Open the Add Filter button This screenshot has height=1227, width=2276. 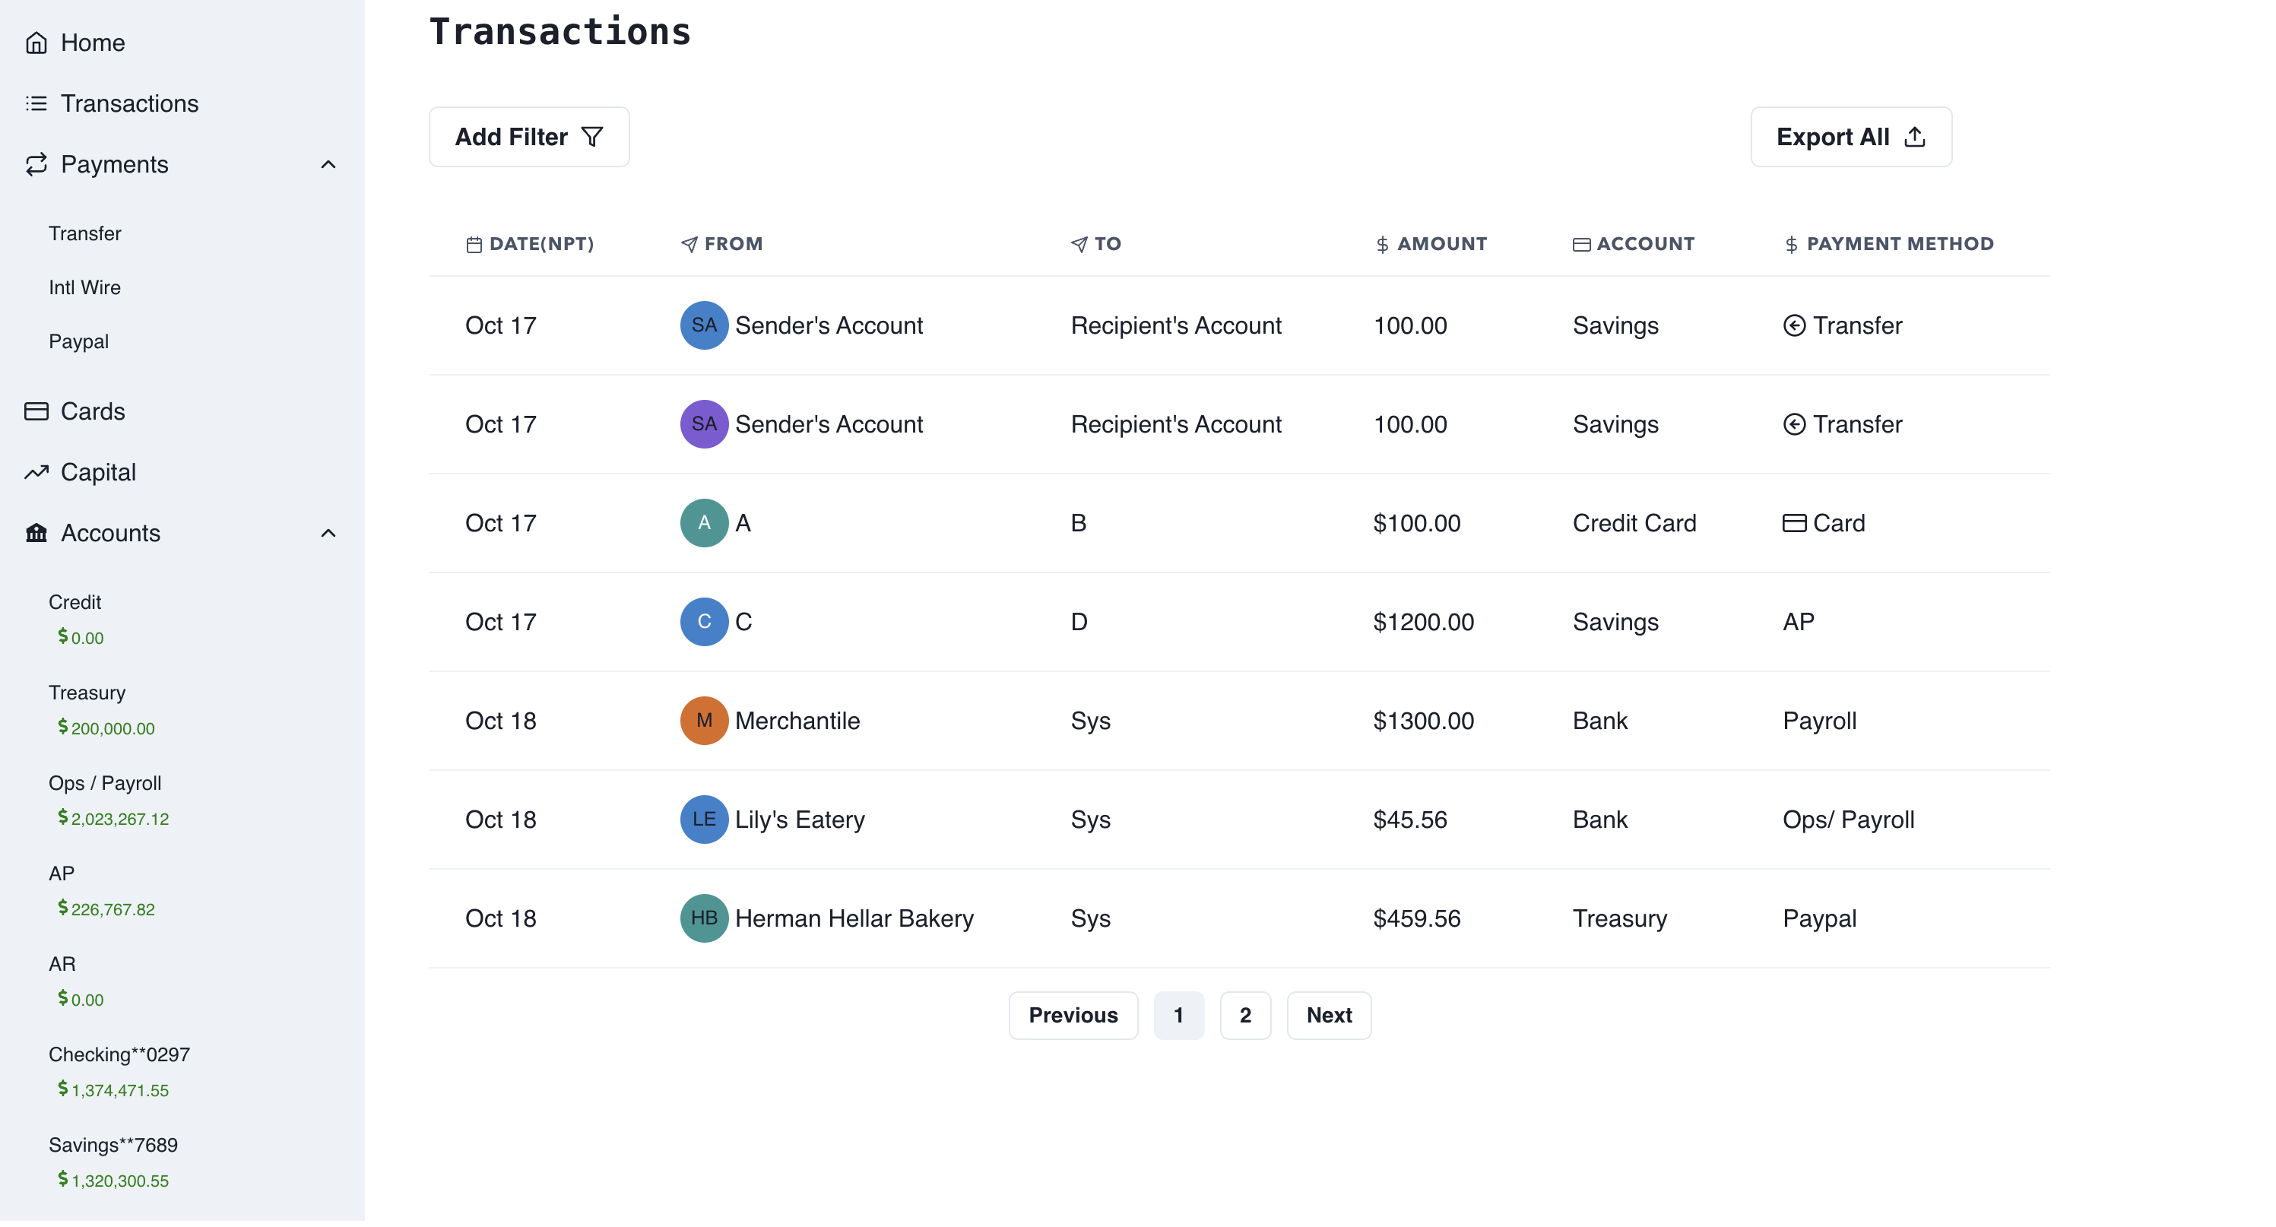coord(528,137)
